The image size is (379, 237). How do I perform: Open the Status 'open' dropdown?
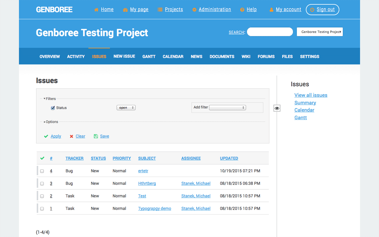coord(126,108)
